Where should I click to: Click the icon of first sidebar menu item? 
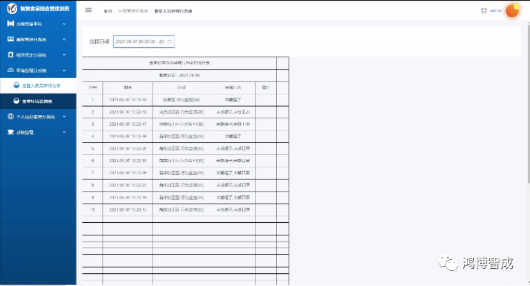click(11, 24)
